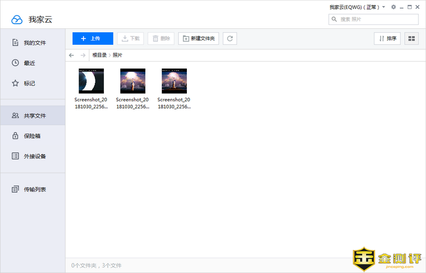This screenshot has height=273, width=426.
Task: Select 共享文件 shared files section
Action: 34,116
